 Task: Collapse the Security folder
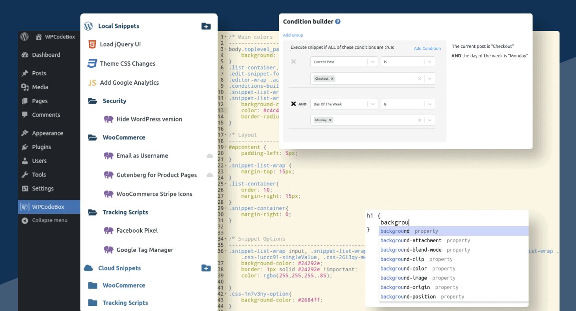pos(92,101)
